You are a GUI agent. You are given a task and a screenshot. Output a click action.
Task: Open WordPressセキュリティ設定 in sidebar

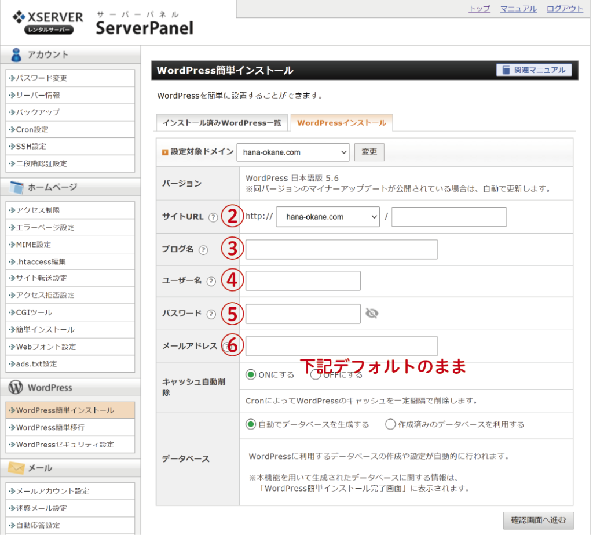pyautogui.click(x=70, y=445)
